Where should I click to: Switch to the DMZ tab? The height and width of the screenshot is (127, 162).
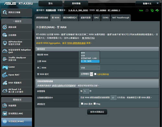point(97,18)
